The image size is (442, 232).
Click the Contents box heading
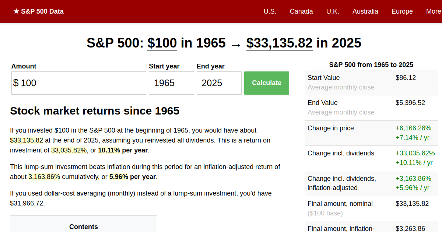point(84,227)
